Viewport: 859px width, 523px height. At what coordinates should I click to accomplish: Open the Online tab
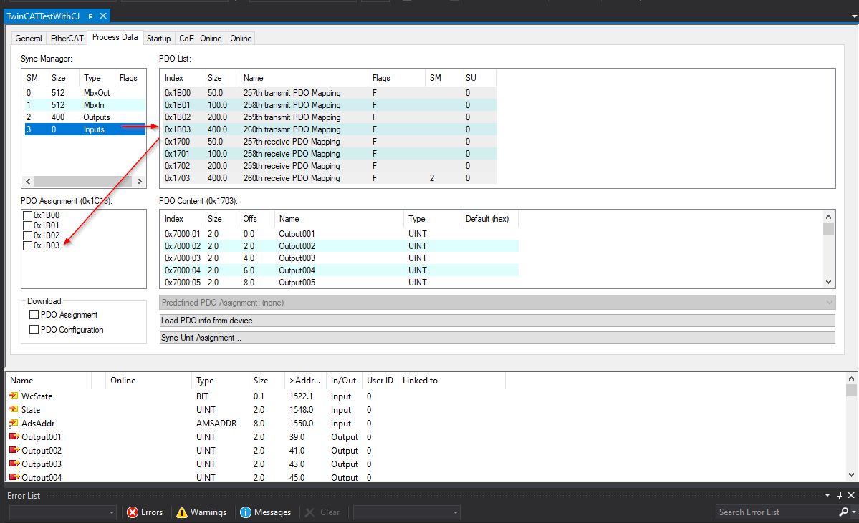pos(241,39)
